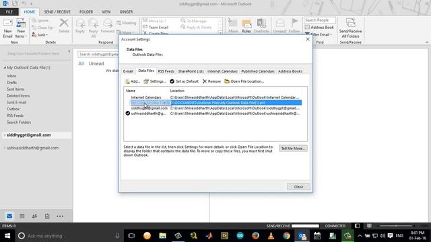Open Settings for selected data file
Screen dimensions: 431x242
[155, 81]
